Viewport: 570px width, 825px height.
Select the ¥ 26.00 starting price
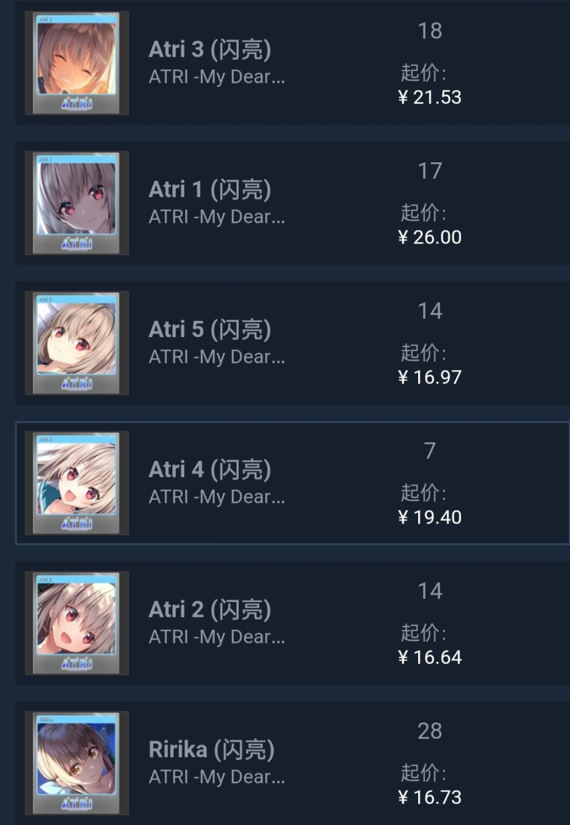pos(430,237)
